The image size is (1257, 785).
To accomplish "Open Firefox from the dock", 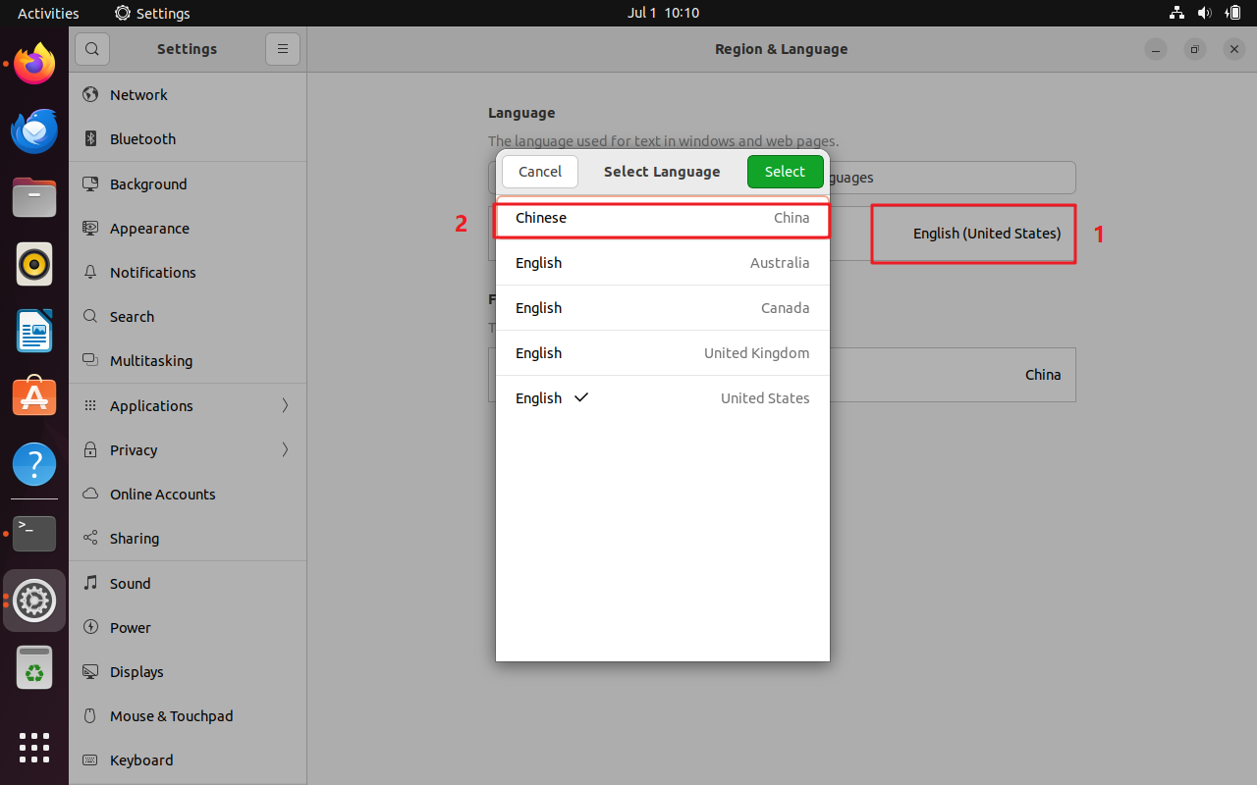I will pyautogui.click(x=34, y=64).
